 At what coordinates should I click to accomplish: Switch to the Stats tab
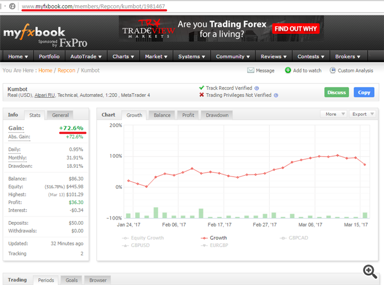click(34, 115)
